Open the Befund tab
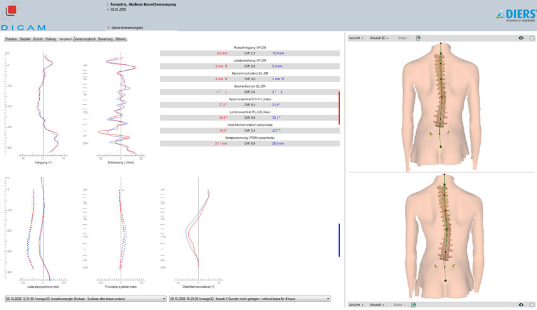 tap(121, 39)
